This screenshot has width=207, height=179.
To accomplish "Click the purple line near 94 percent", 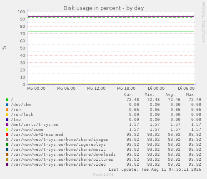I will [x=111, y=17].
